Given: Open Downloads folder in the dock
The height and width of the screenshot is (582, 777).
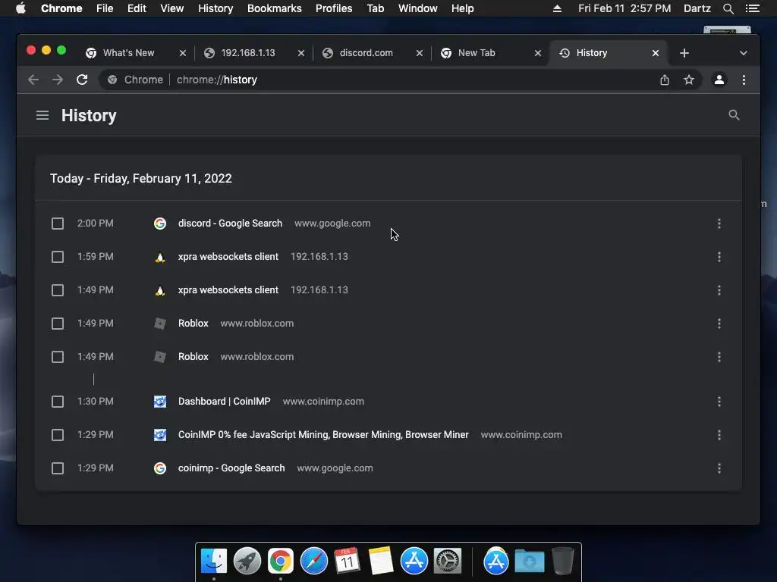Looking at the screenshot, I should coord(529,561).
